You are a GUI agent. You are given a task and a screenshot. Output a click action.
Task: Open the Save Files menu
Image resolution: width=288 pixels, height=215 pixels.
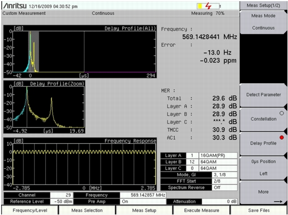[x=259, y=210]
